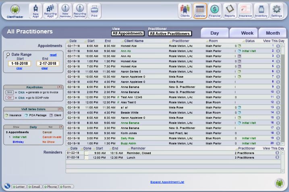Screen dimensions: 289x192
Task: Sort appointments by Practitioner column
Action: (x=181, y=41)
